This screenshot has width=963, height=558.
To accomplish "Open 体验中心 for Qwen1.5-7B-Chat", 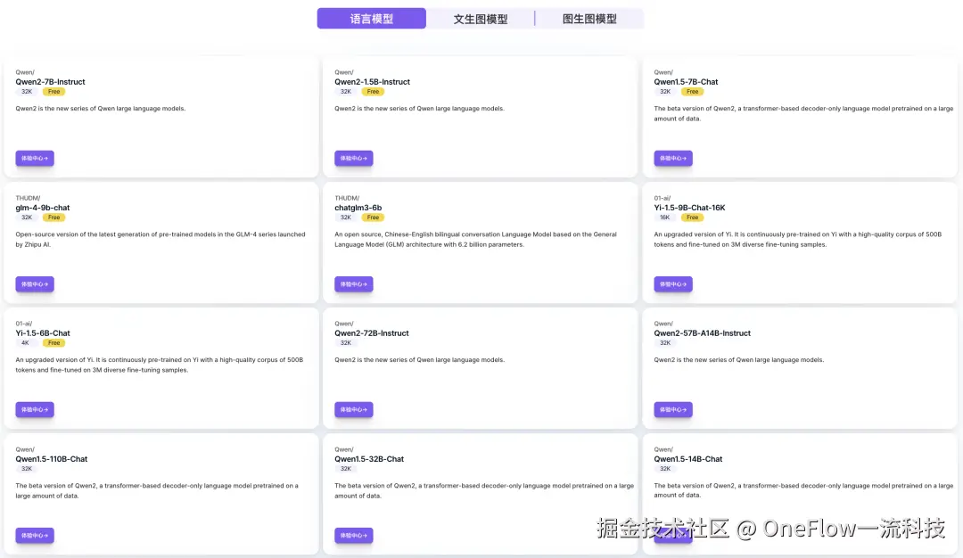I will pyautogui.click(x=673, y=159).
